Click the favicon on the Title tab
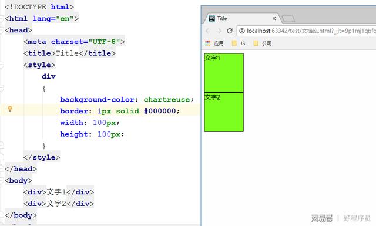 coord(212,18)
